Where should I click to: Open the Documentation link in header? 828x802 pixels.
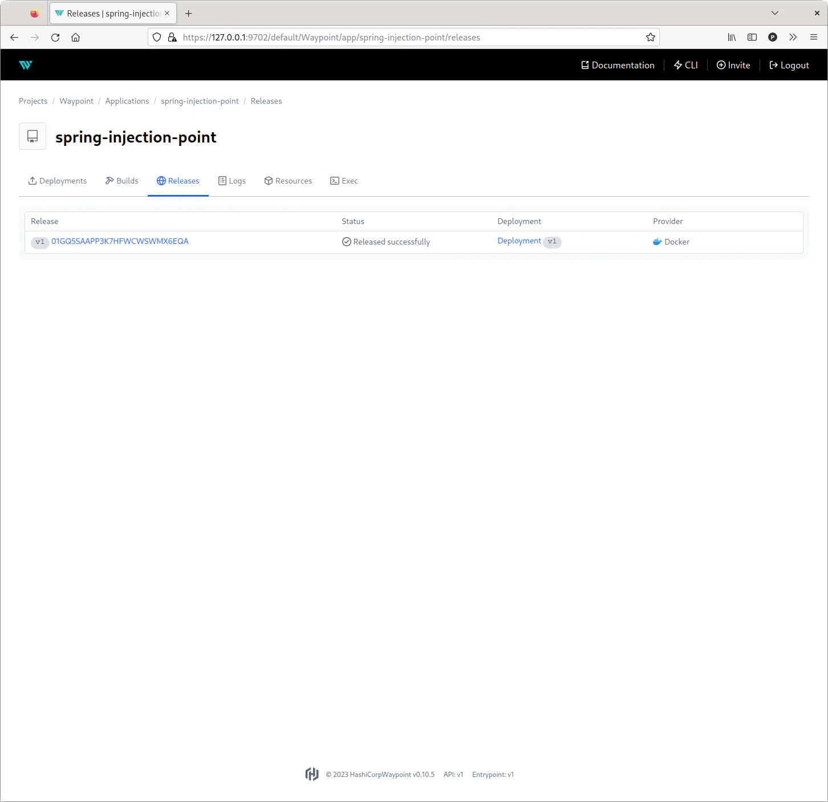[x=618, y=65]
